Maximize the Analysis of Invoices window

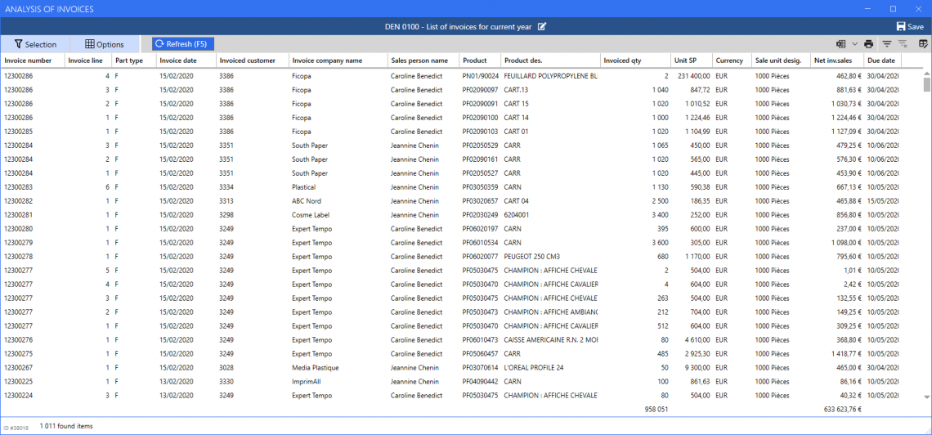tap(893, 9)
